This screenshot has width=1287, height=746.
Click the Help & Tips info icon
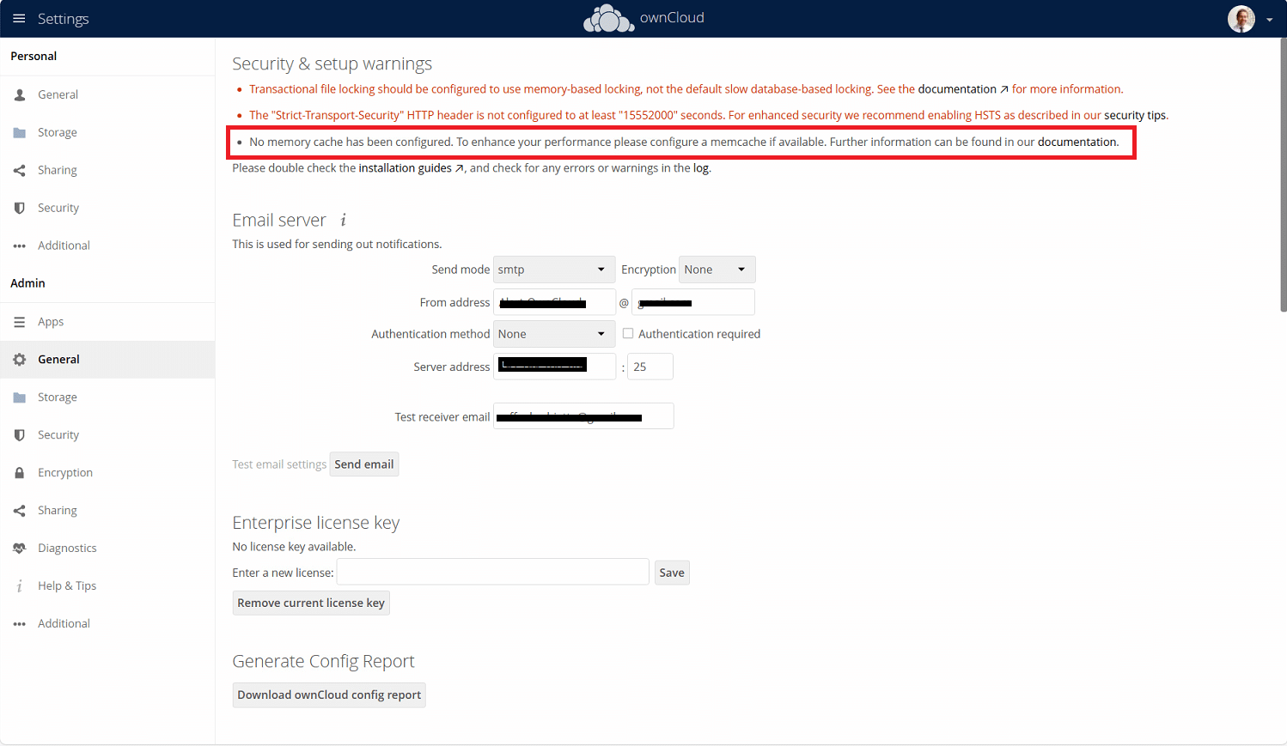(20, 586)
